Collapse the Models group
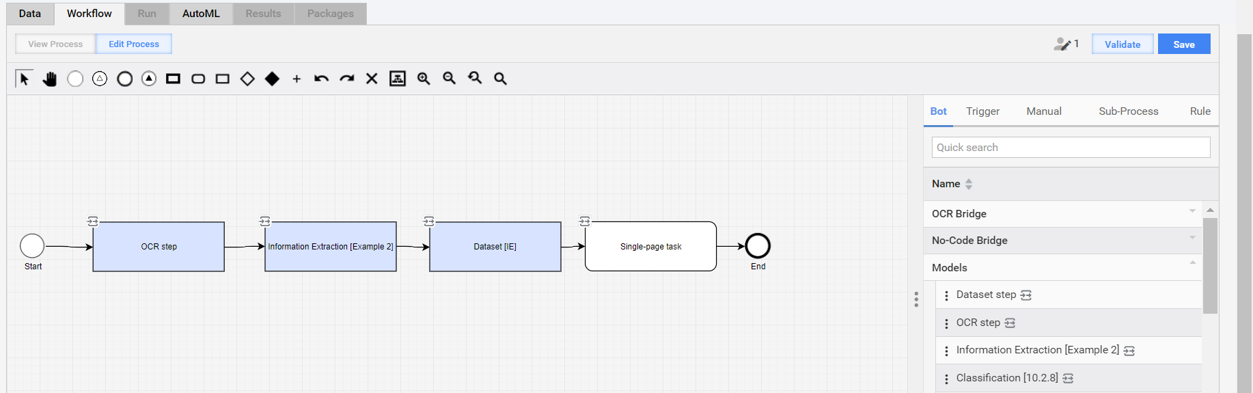The height and width of the screenshot is (393, 1253). 1192,262
